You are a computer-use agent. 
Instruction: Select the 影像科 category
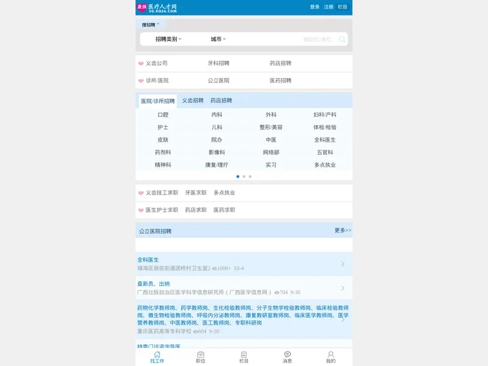click(217, 152)
